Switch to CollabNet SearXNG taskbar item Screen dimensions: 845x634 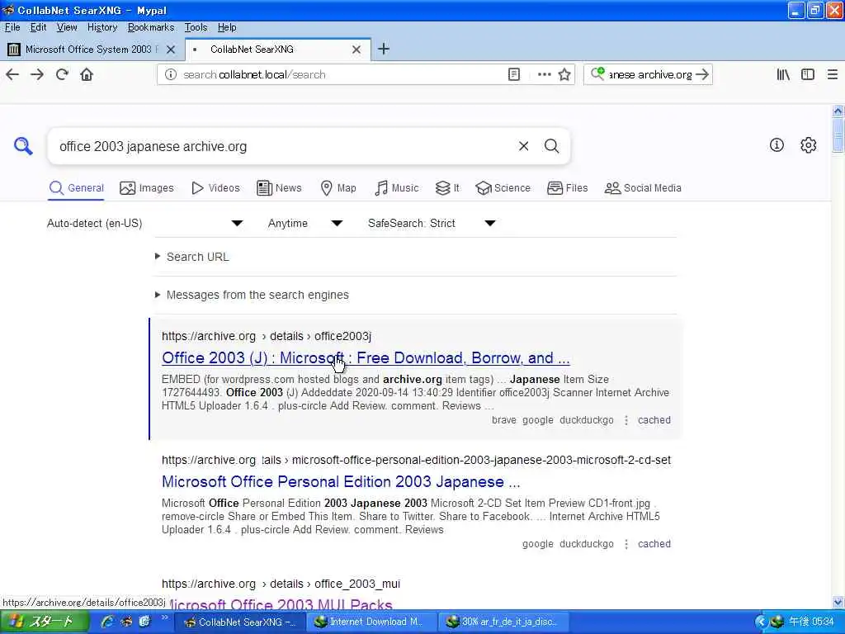(x=242, y=622)
